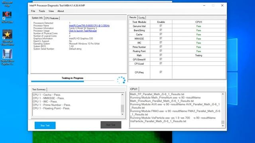Select the Test Summary tab

[x=39, y=89]
